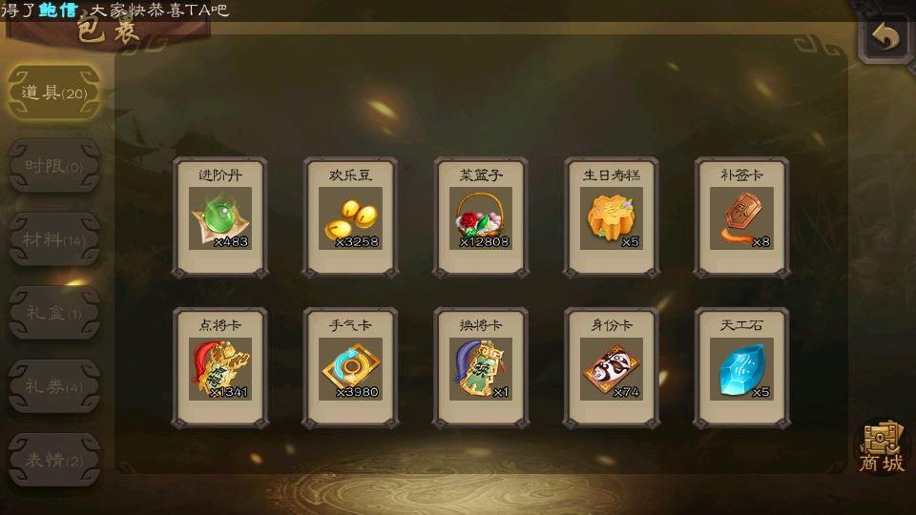Click the 鲍信 name in announcement
Viewport: 916px width, 515px height.
[x=58, y=10]
